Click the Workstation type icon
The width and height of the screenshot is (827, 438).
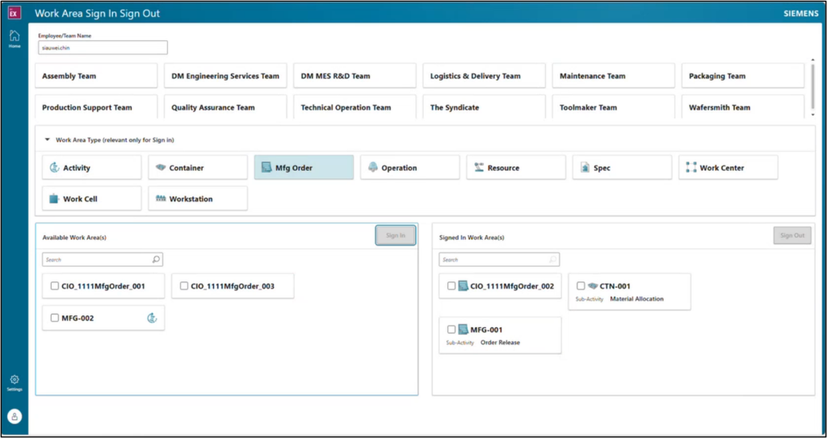pyautogui.click(x=161, y=199)
